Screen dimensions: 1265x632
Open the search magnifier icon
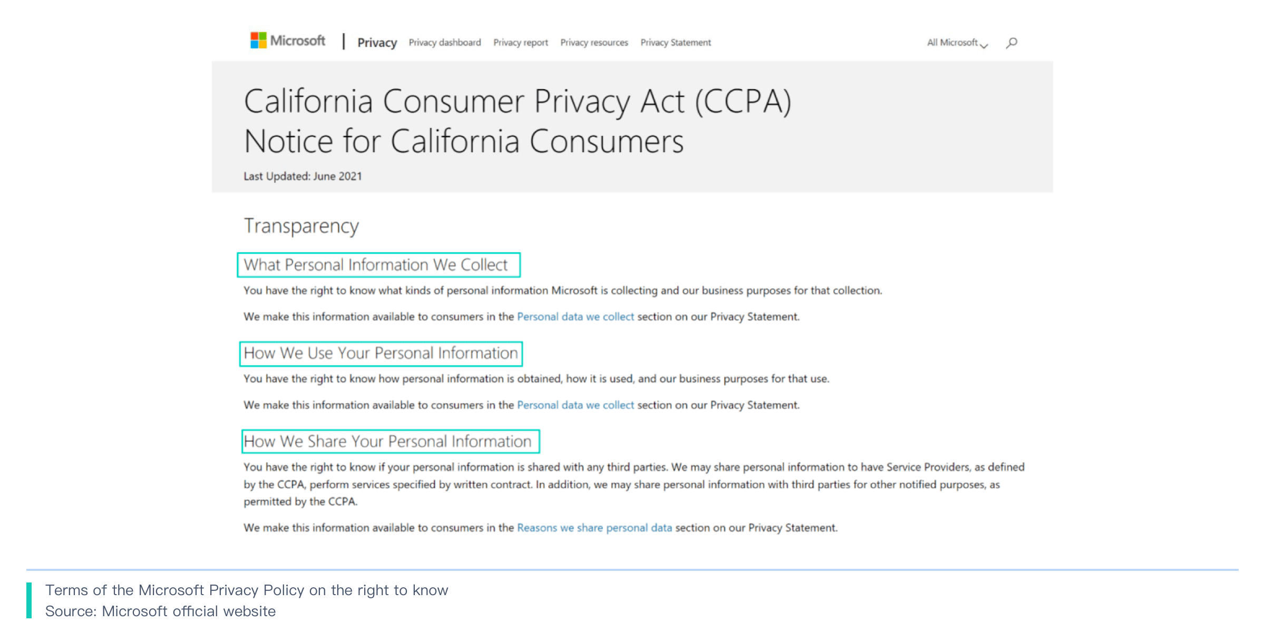point(1011,43)
